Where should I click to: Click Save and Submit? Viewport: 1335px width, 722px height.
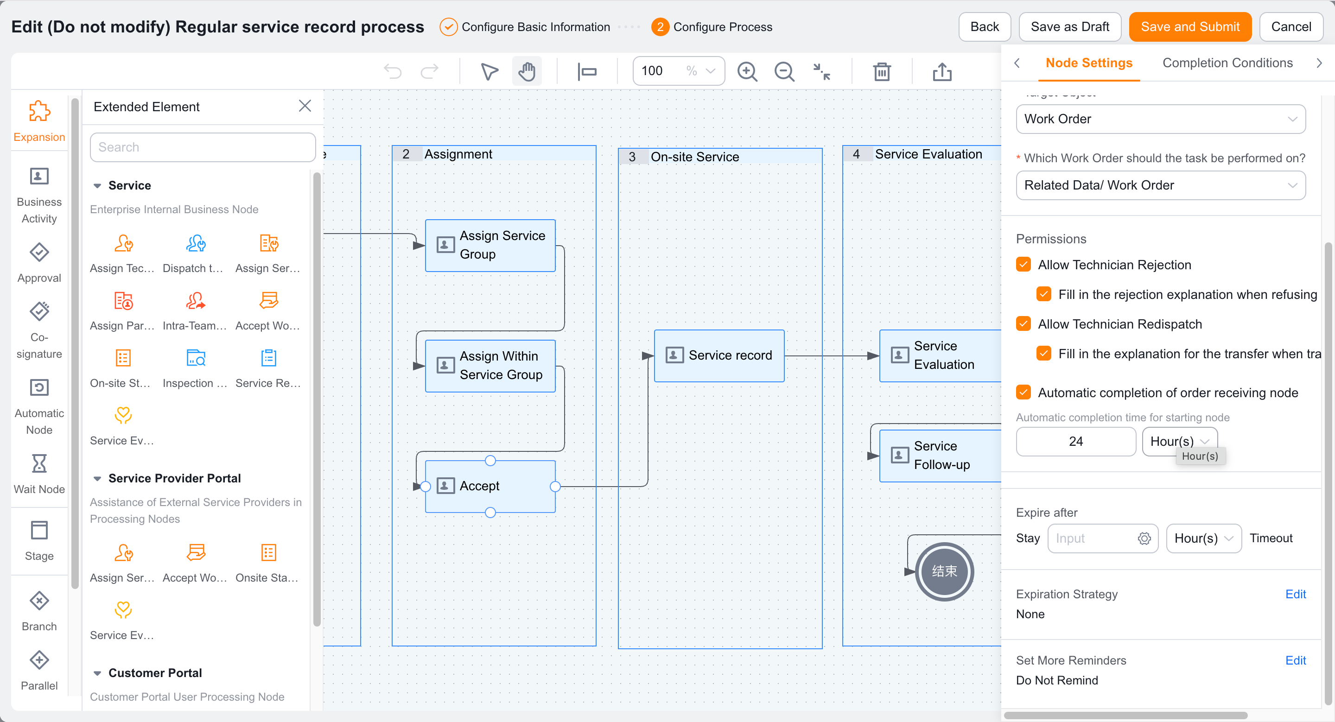[1189, 26]
